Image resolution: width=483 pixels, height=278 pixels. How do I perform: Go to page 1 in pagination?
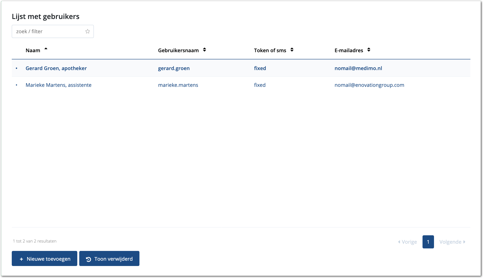pos(428,242)
